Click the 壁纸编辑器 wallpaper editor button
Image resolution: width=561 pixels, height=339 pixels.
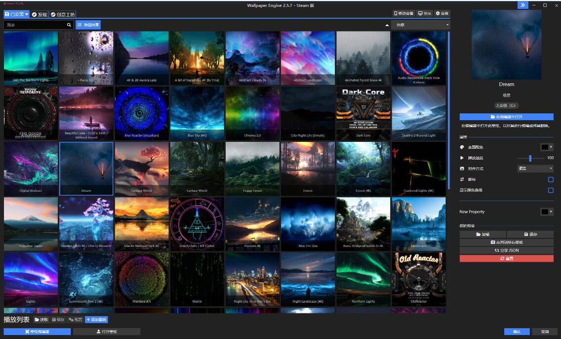(x=37, y=332)
